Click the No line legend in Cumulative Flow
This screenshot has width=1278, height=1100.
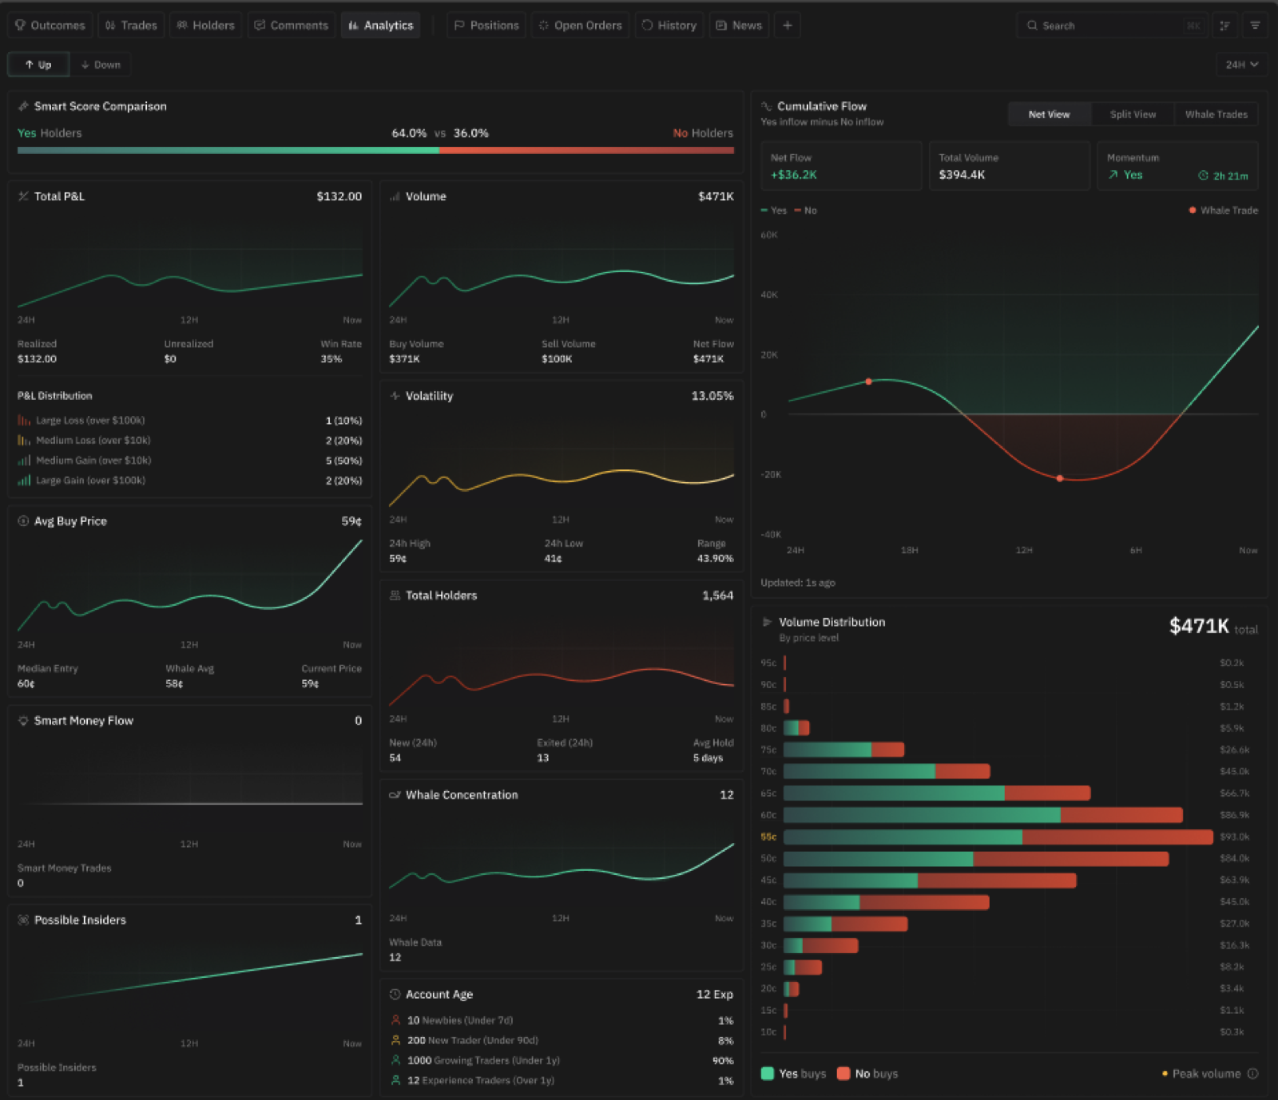pos(806,211)
